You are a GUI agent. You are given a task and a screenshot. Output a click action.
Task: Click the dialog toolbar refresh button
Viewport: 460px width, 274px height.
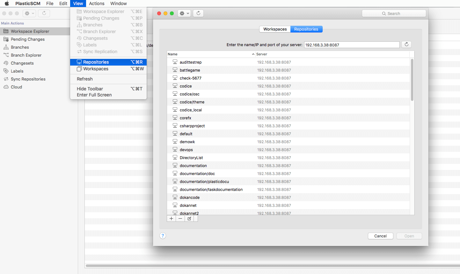tap(198, 13)
